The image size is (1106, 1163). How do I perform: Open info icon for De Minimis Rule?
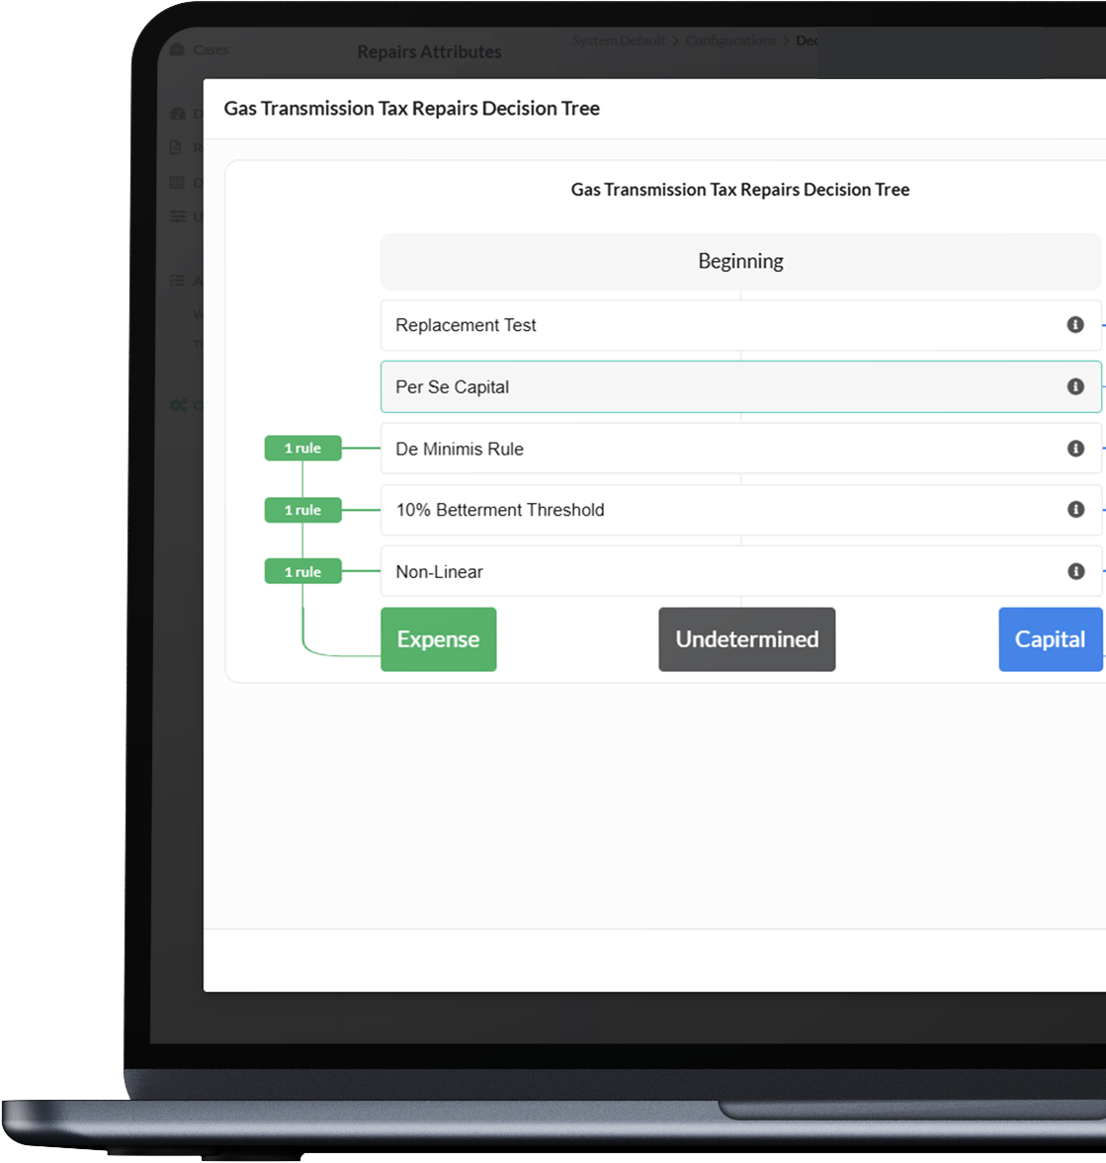(x=1074, y=448)
